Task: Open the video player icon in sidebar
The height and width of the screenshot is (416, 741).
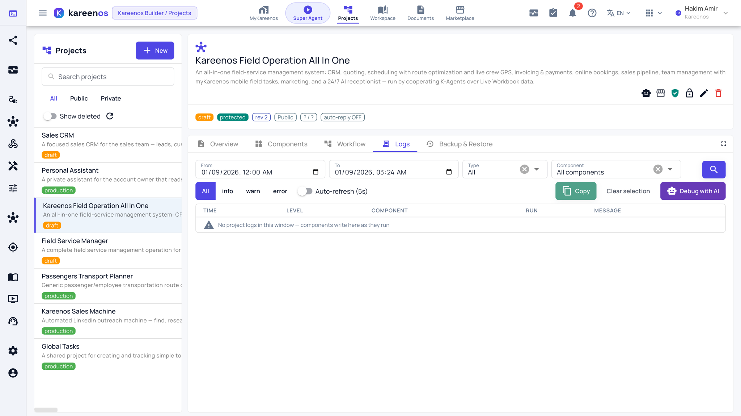Action: click(13, 299)
